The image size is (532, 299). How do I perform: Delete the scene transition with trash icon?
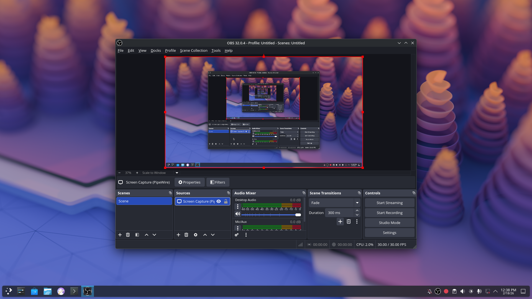tap(349, 221)
